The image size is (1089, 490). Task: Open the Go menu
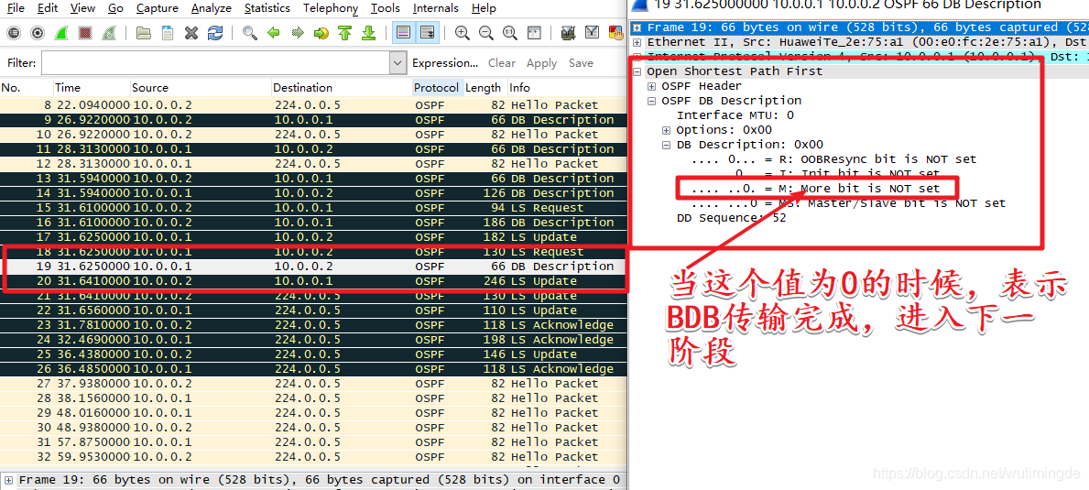116,8
